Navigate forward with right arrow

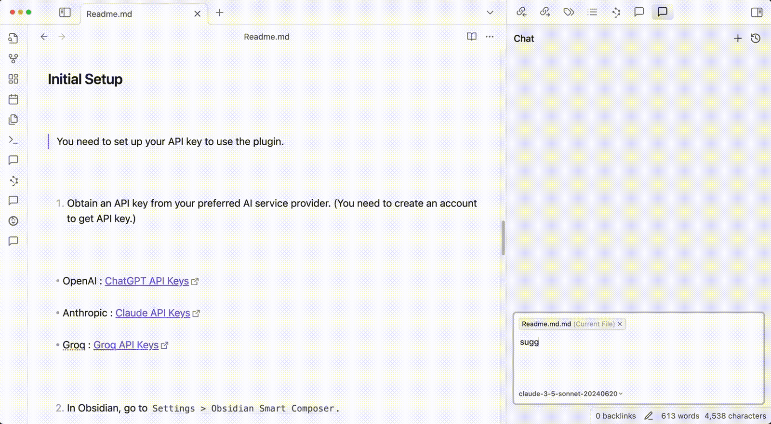coord(62,37)
